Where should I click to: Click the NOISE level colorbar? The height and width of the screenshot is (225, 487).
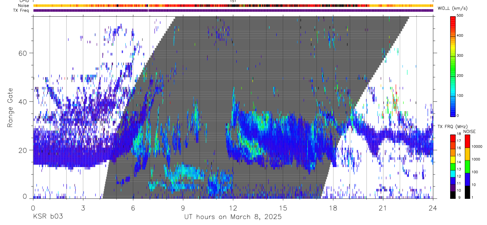click(468, 166)
